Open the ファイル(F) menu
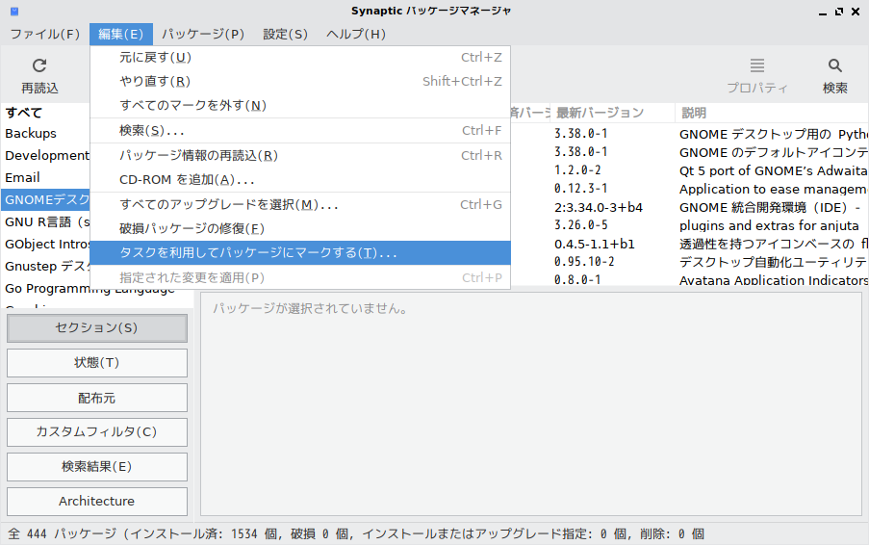Image resolution: width=869 pixels, height=545 pixels. tap(45, 35)
